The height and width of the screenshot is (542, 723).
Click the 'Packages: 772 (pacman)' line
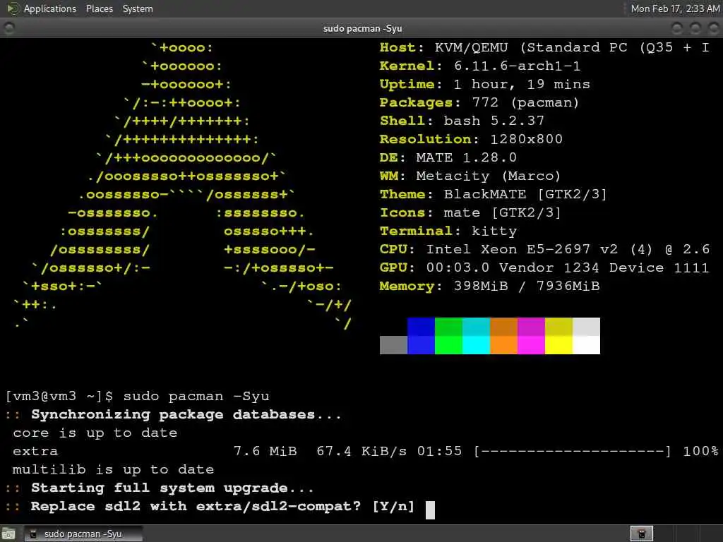(x=479, y=102)
